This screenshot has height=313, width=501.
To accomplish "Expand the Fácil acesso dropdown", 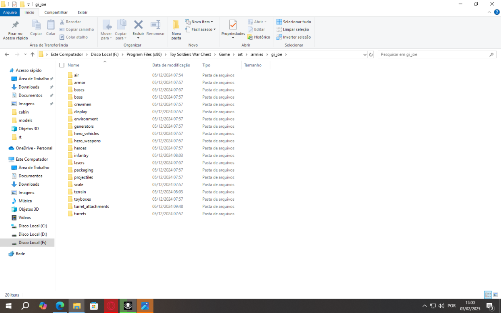I will click(200, 29).
